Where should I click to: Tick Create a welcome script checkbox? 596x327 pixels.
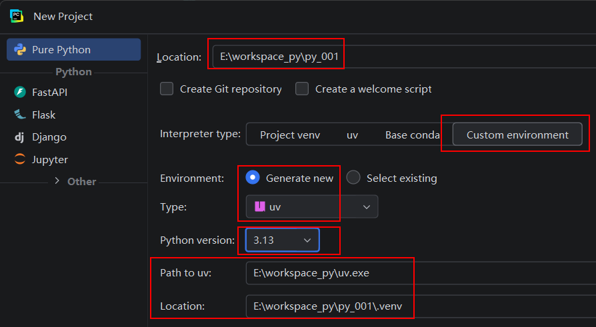(x=302, y=89)
